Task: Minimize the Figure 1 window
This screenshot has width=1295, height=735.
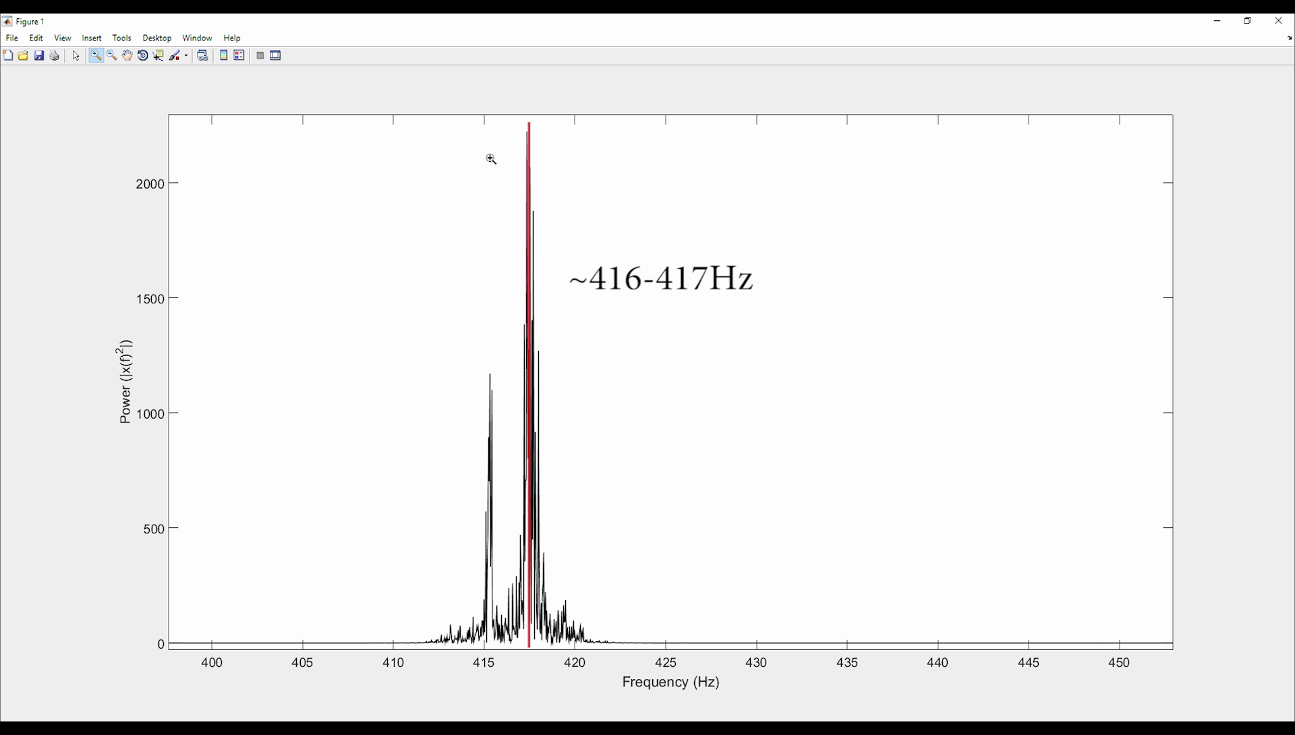Action: point(1217,21)
